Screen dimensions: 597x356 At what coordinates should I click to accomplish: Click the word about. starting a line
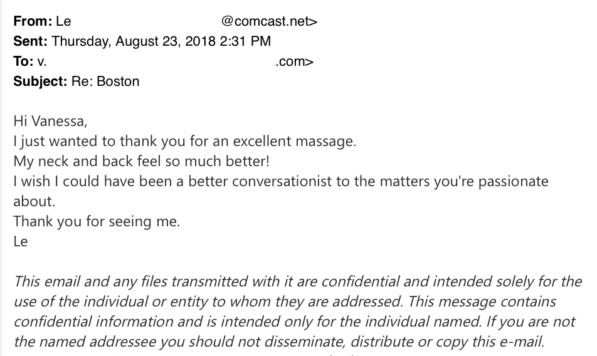(34, 202)
